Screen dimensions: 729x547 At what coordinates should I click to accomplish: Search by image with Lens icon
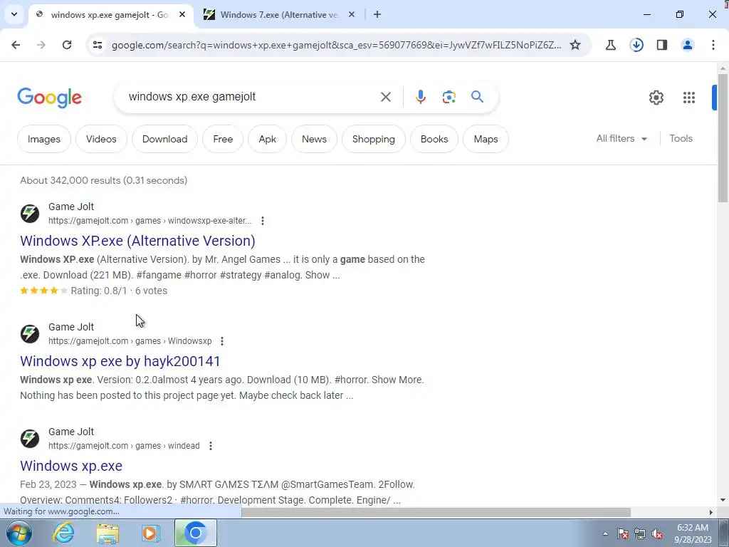(449, 97)
